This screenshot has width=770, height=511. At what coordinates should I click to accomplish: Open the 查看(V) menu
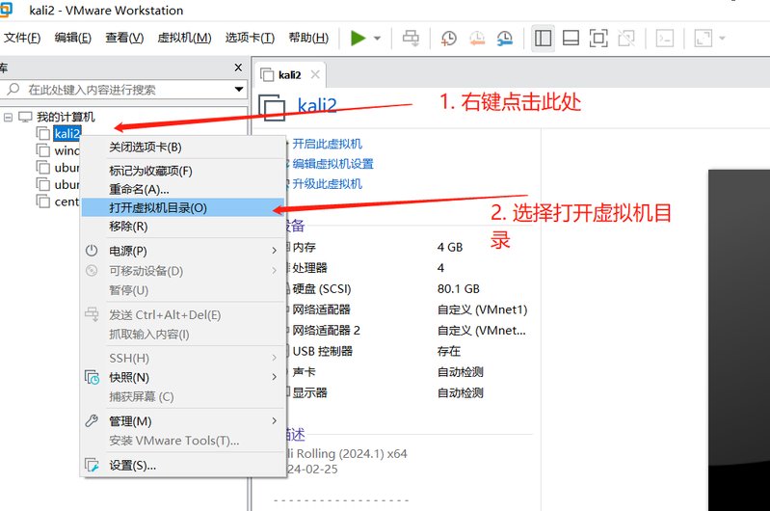pyautogui.click(x=124, y=38)
